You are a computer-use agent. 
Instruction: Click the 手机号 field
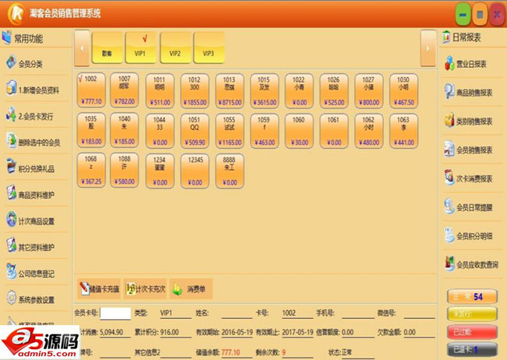(x=357, y=312)
